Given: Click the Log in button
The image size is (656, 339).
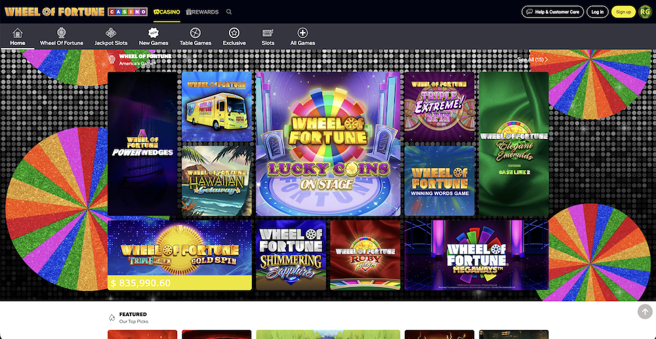Looking at the screenshot, I should (598, 12).
